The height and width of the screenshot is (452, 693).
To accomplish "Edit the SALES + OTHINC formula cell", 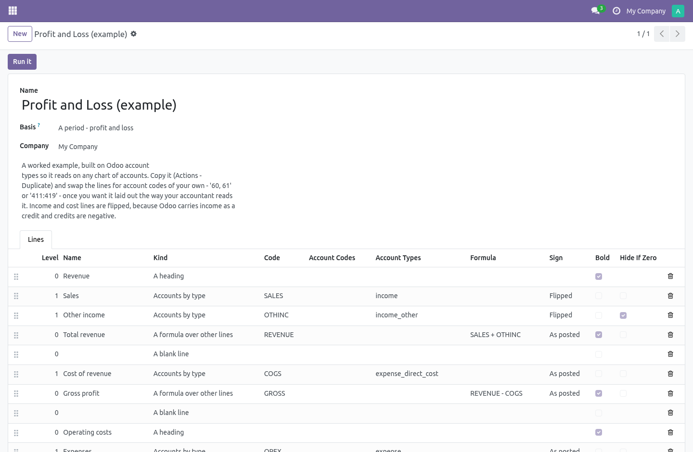I will coord(506,335).
